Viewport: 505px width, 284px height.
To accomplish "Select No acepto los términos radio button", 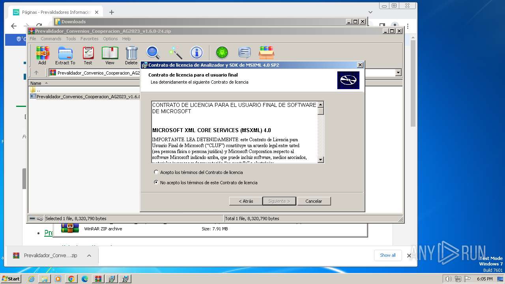I will (156, 183).
